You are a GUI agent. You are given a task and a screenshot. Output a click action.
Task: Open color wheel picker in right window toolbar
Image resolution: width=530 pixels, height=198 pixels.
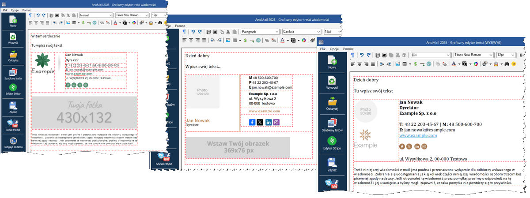[x=476, y=64]
